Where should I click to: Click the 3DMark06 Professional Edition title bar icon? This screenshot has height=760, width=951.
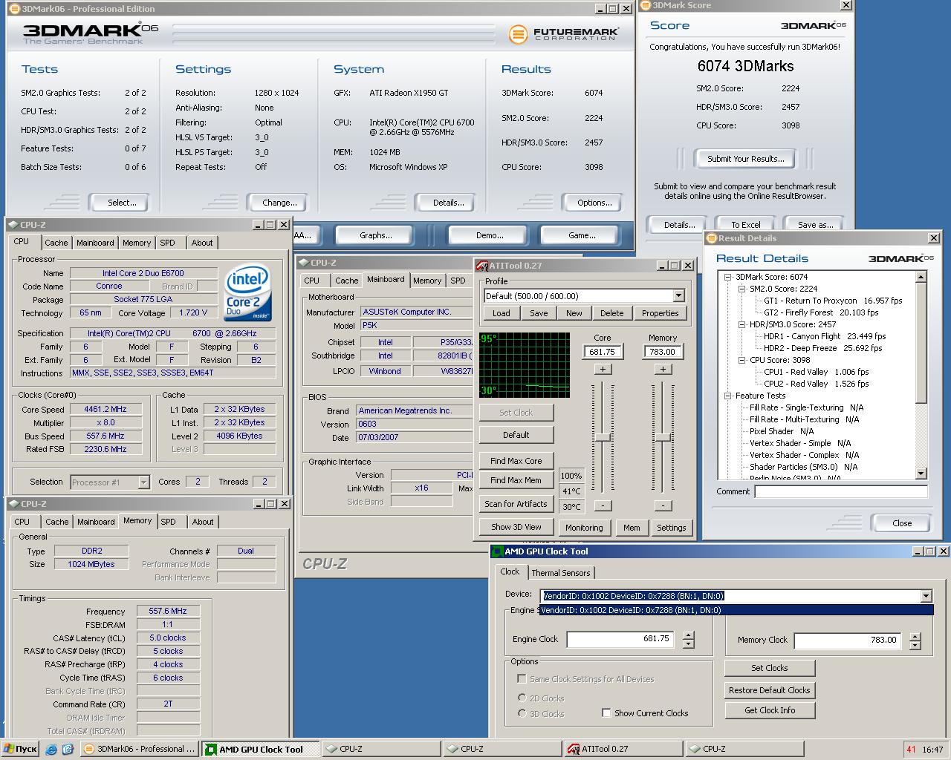[x=15, y=9]
